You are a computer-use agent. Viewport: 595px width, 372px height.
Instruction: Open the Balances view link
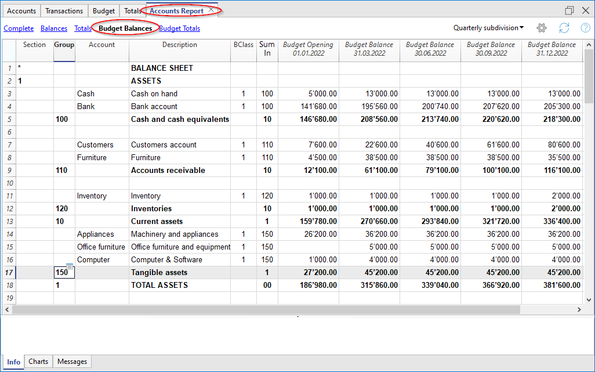[54, 28]
